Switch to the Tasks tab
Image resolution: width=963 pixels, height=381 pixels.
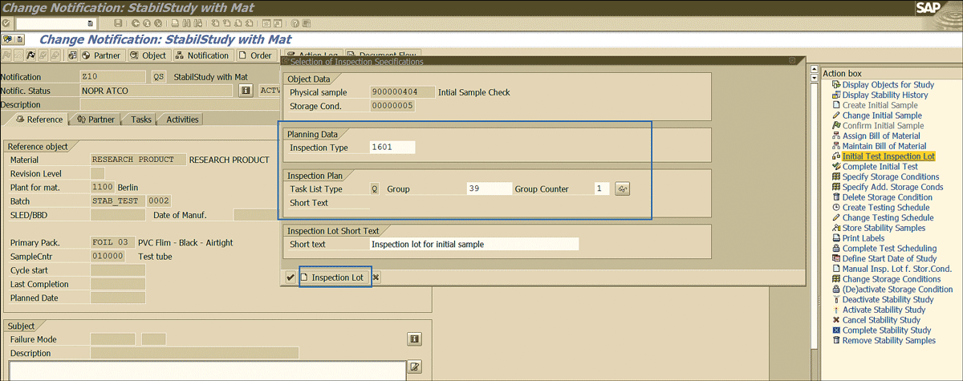pyautogui.click(x=141, y=120)
